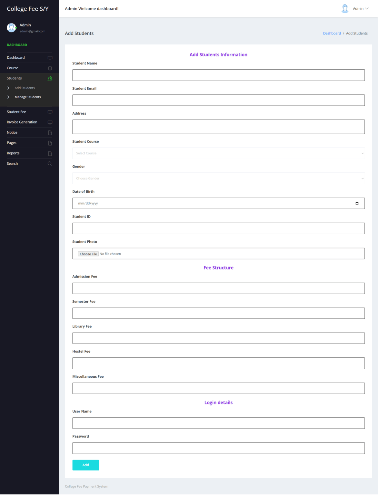This screenshot has width=378, height=495.
Task: Open the date picker calendar icon
Action: click(x=357, y=203)
